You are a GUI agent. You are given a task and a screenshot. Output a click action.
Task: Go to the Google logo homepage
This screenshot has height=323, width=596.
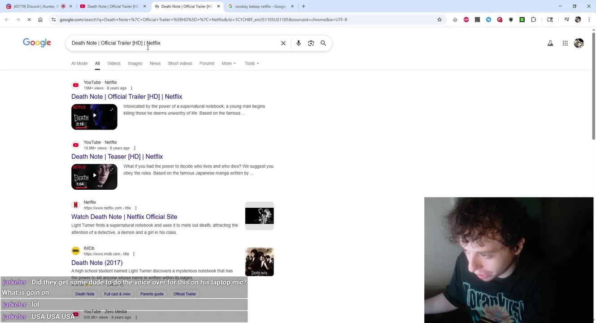(x=37, y=43)
